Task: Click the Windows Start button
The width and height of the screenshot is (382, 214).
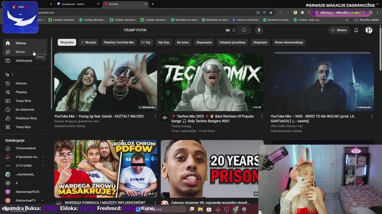Action: point(138,209)
